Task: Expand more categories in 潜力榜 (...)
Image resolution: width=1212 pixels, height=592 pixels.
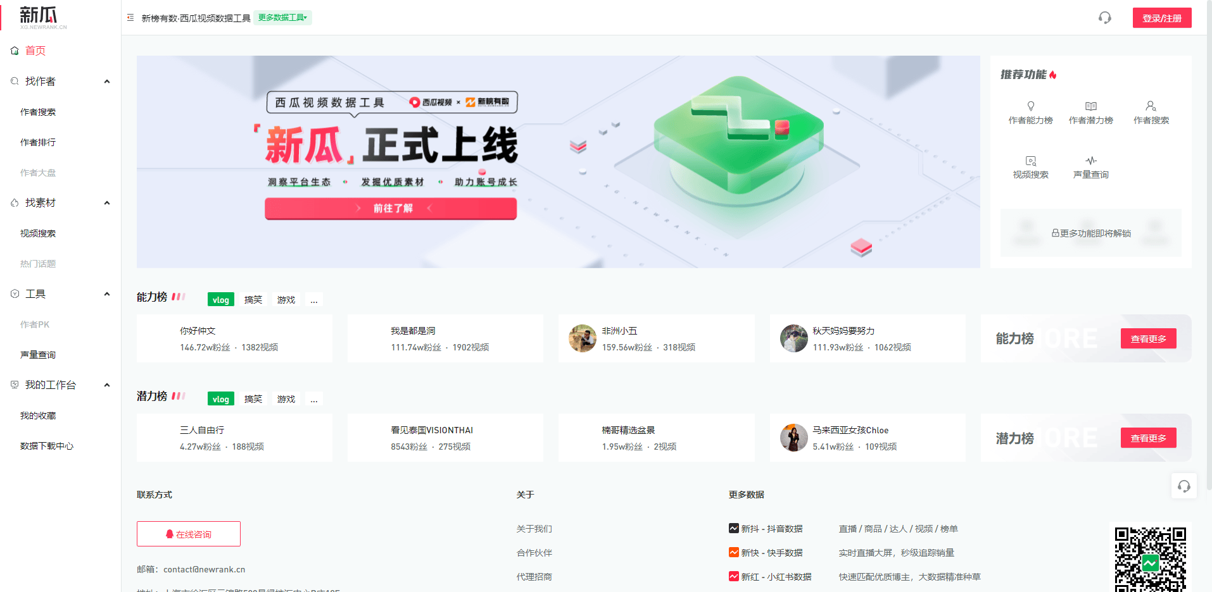Action: [x=314, y=399]
